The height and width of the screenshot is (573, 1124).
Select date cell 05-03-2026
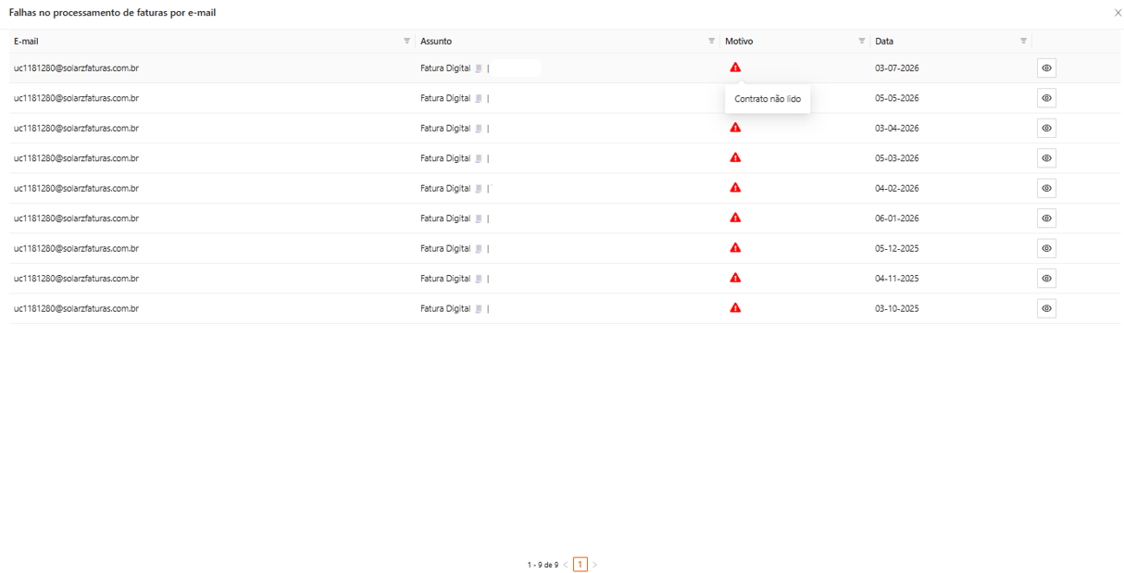tap(897, 158)
